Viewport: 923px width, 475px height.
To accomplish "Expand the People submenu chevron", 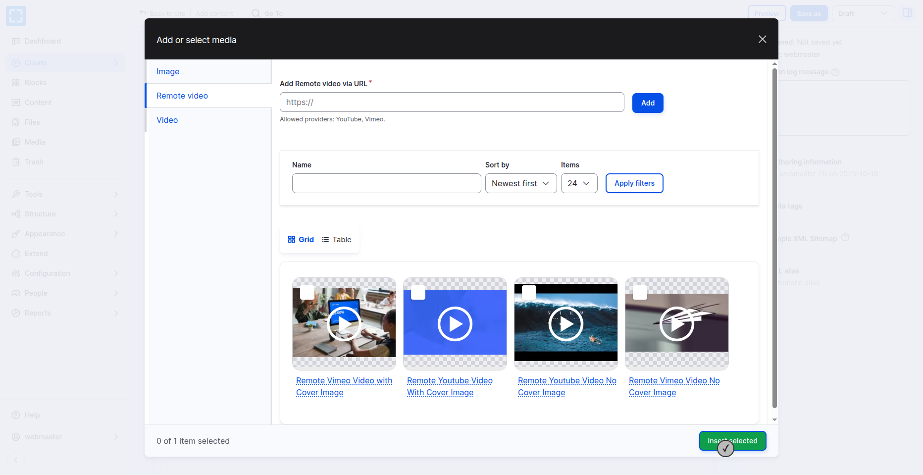I will (x=116, y=293).
